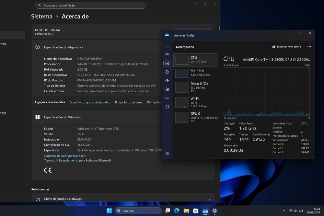This screenshot has width=324, height=216.
Task: Open Microsoft Store from taskbar
Action: (196, 211)
